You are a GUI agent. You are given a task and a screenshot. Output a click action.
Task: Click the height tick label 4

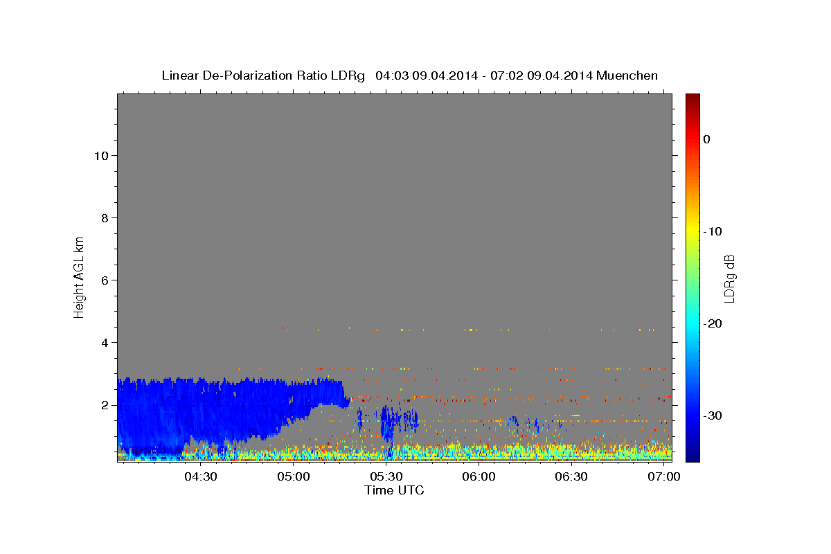tap(105, 343)
